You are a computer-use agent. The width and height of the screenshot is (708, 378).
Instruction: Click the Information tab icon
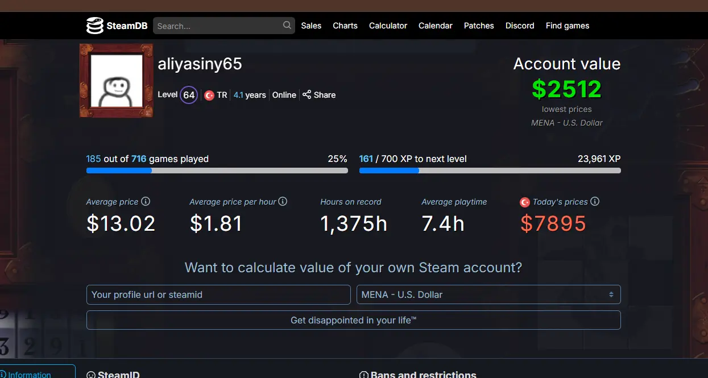click(3, 375)
